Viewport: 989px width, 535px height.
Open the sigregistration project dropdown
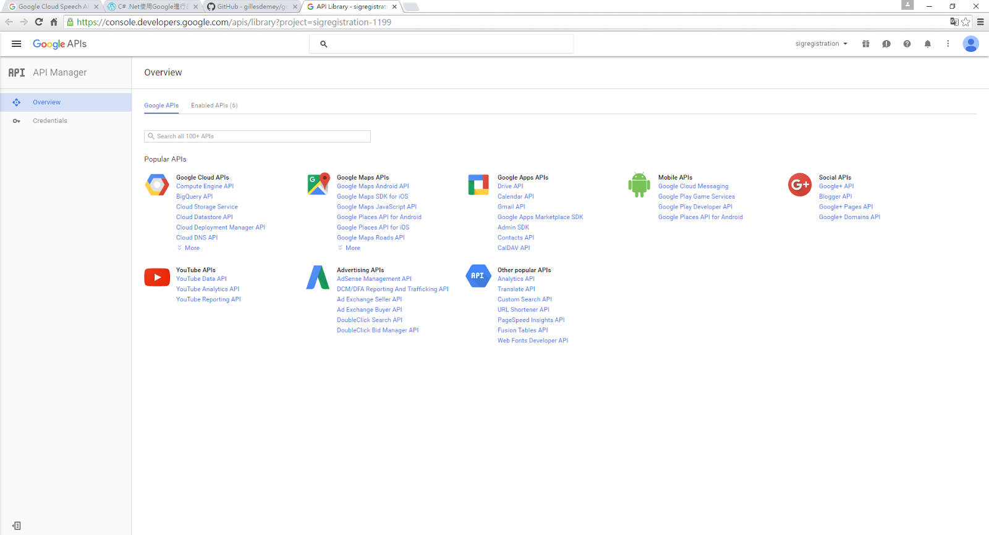point(821,44)
